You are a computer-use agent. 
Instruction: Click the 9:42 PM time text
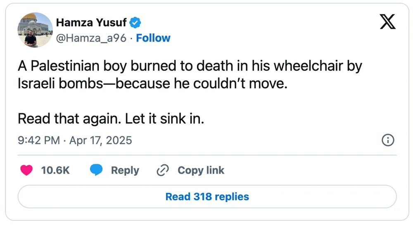click(x=39, y=140)
